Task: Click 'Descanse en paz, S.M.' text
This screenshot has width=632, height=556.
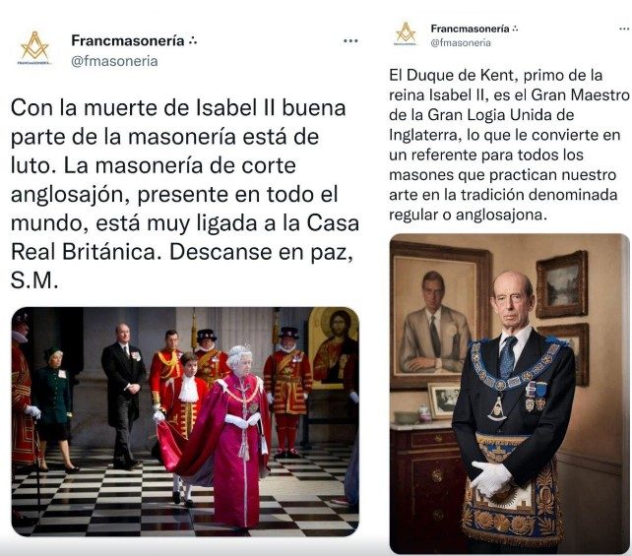Action: pos(182,267)
